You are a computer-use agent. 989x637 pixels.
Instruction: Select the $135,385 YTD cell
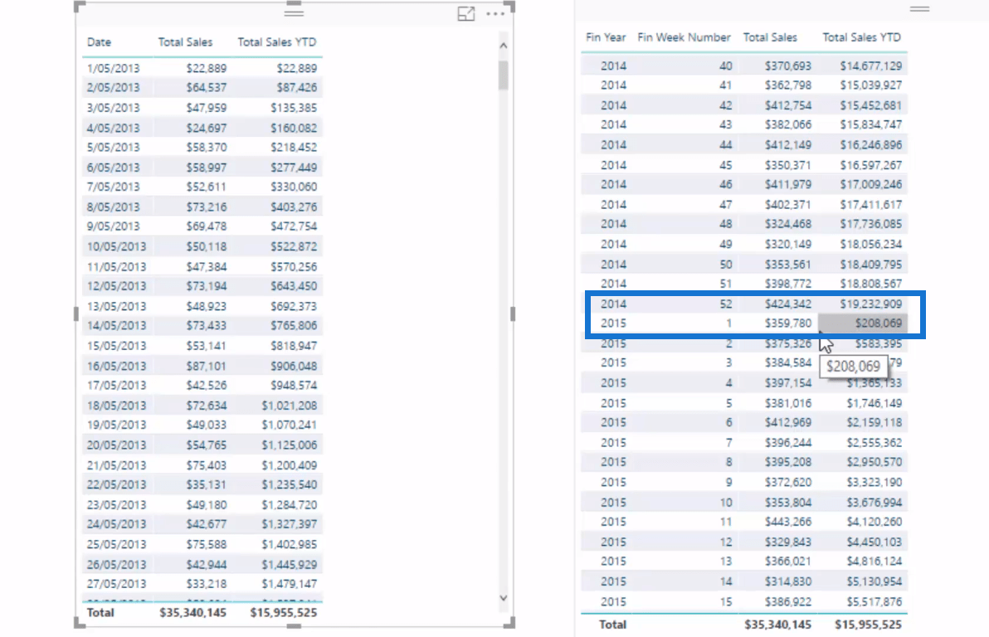click(294, 108)
